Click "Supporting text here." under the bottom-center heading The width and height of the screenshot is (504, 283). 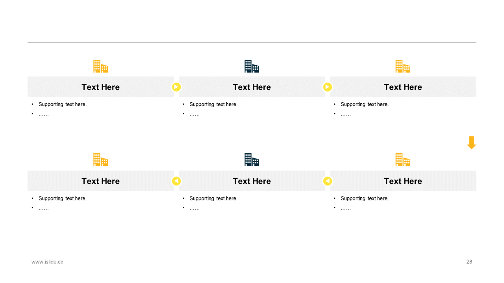[x=213, y=198]
